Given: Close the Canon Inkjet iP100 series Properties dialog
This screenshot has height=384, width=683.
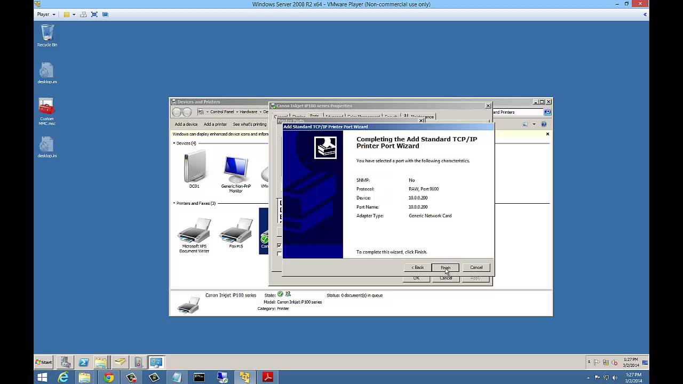Looking at the screenshot, I should 488,106.
